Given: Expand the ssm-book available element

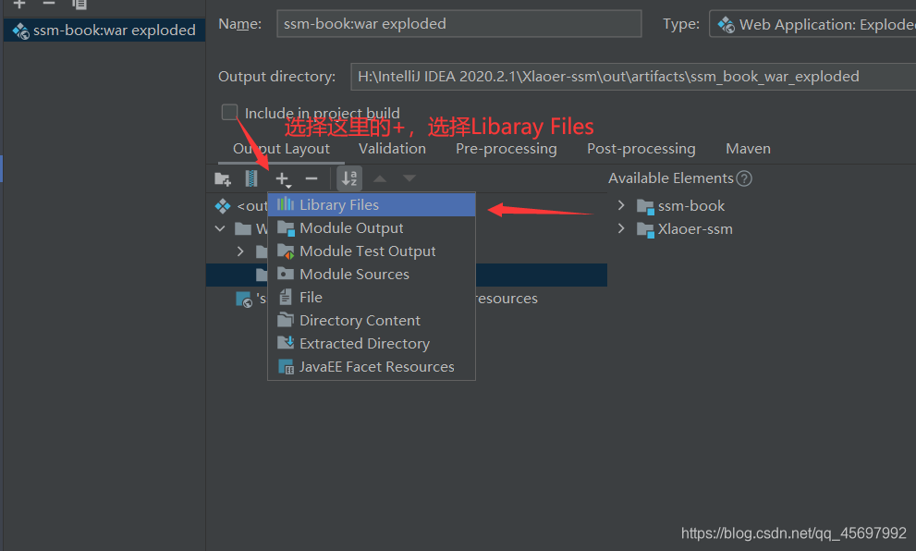Looking at the screenshot, I should (x=621, y=205).
